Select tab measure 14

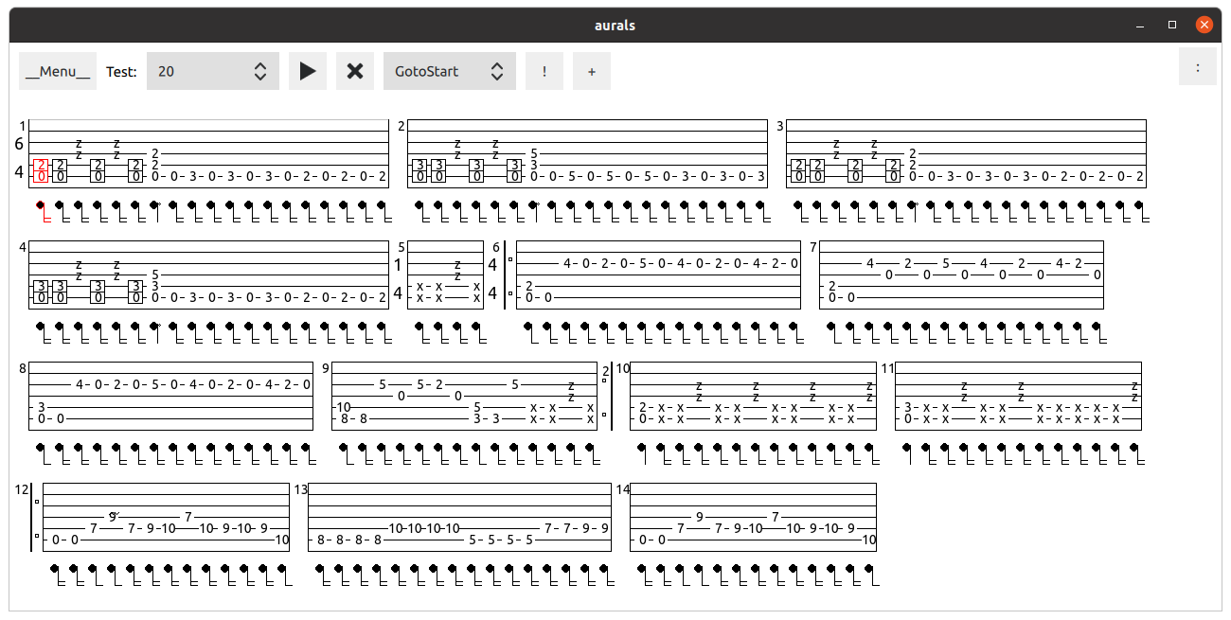coord(754,517)
